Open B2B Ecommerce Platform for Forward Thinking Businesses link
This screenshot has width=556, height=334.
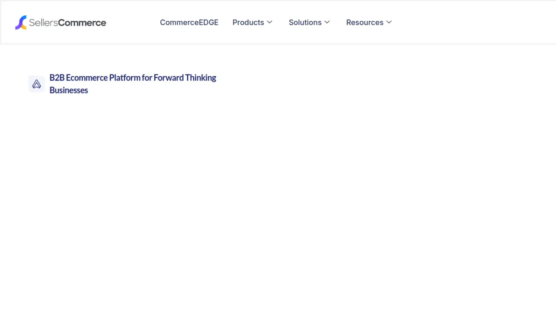(x=133, y=84)
